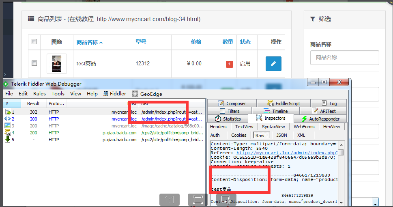Click the Result column header
Screen dimensions: 393x207
33,103
